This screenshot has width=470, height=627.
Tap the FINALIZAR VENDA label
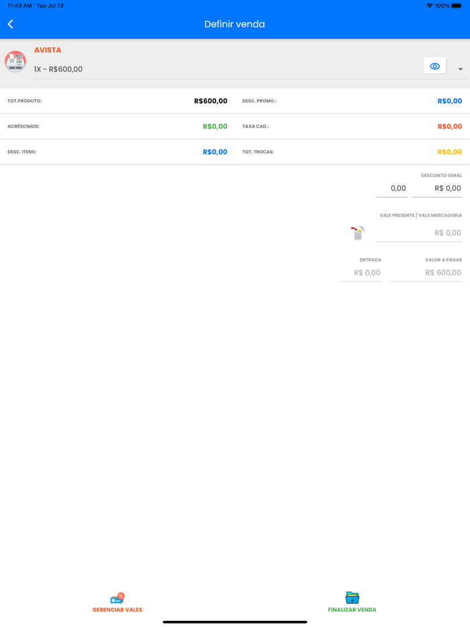[x=352, y=610]
